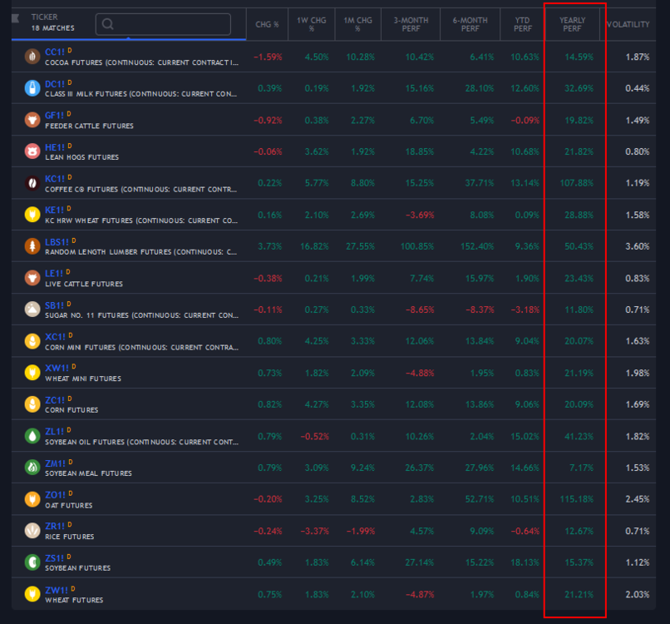Click the Lean Hogs Futures pig icon
Screen dimensions: 670x624
[32, 151]
